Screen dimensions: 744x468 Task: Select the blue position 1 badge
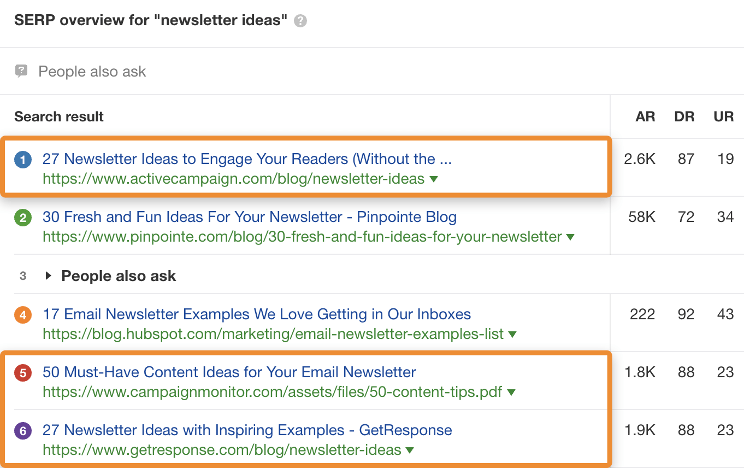pyautogui.click(x=23, y=159)
